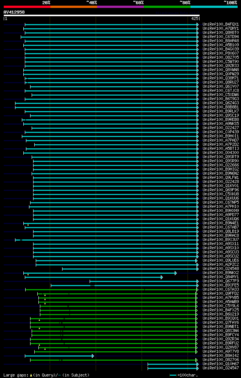Select the UniRef100_Q9ZR33 label
This screenshot has height=378, width=241.
[x=221, y=66]
